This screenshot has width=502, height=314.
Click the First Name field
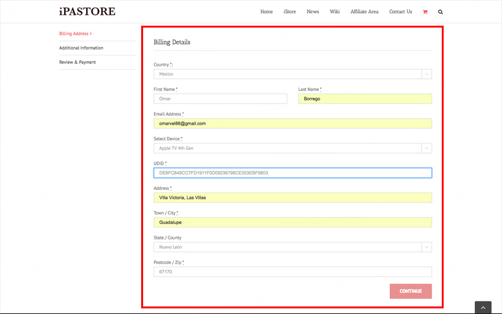[220, 99]
